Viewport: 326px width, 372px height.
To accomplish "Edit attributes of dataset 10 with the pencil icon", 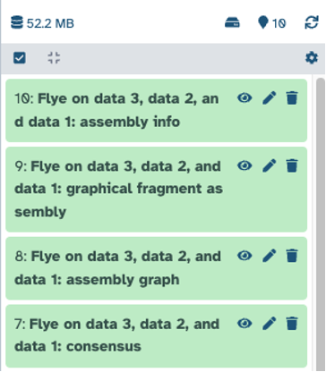I will tap(269, 98).
